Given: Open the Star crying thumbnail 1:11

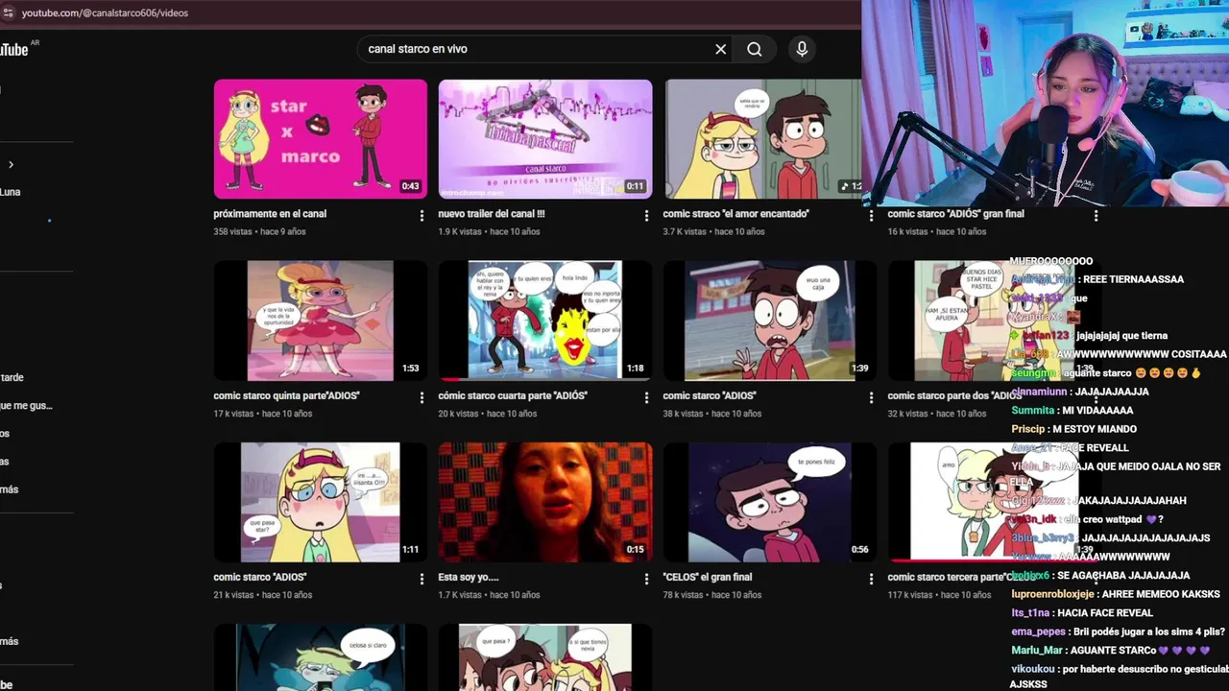Looking at the screenshot, I should pyautogui.click(x=321, y=502).
